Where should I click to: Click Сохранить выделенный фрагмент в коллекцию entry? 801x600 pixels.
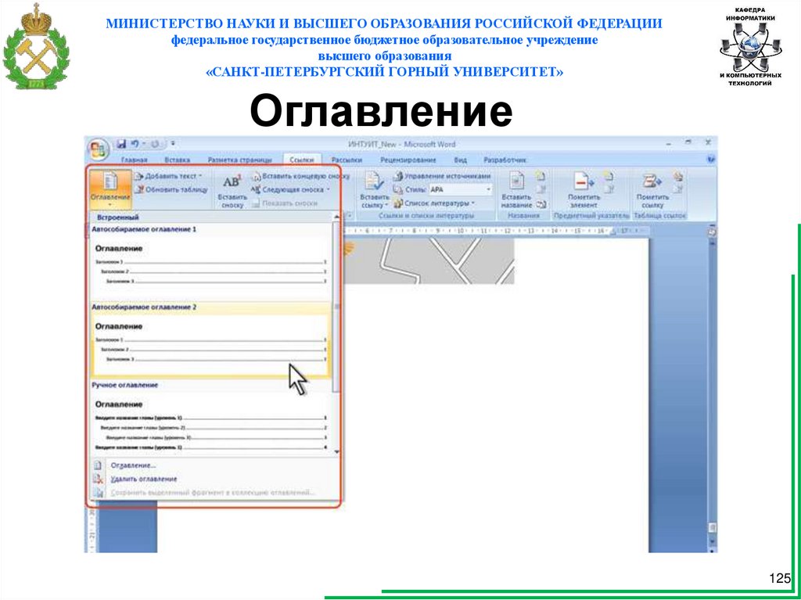click(x=213, y=493)
